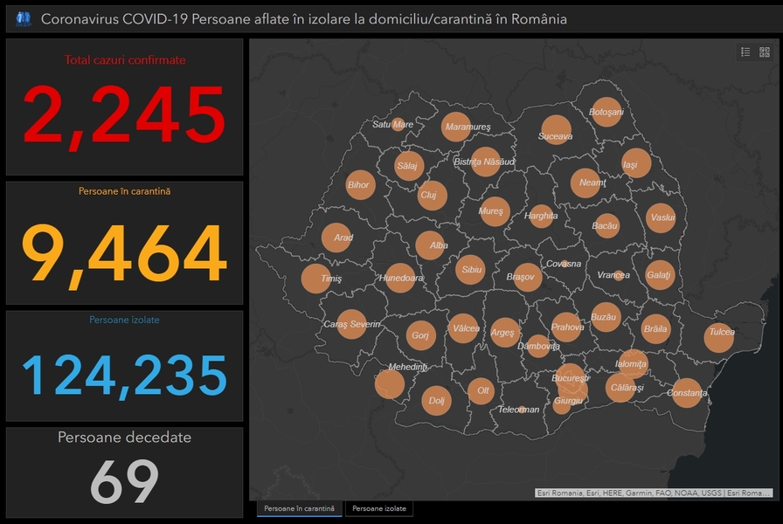Click the Cluj county orange marker
The width and height of the screenshot is (783, 524).
[432, 196]
